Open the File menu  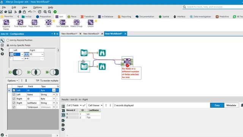[x=4, y=7]
